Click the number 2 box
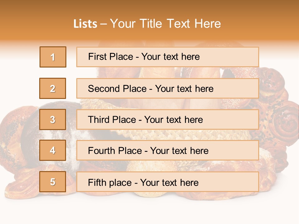299x224 pixels. tap(53, 88)
